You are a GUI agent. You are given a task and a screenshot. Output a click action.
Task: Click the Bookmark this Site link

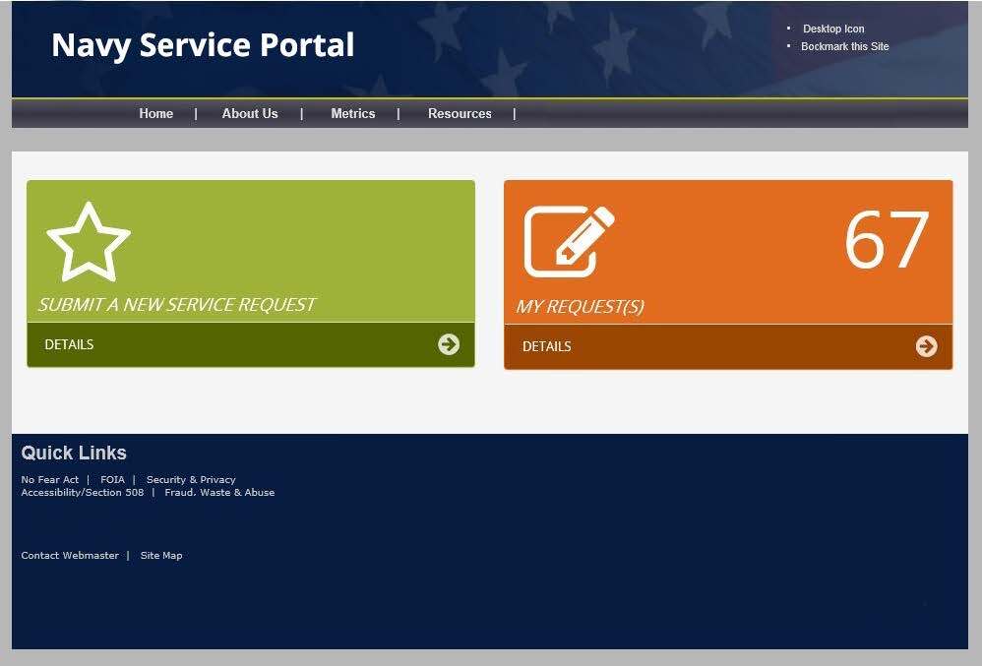point(845,46)
